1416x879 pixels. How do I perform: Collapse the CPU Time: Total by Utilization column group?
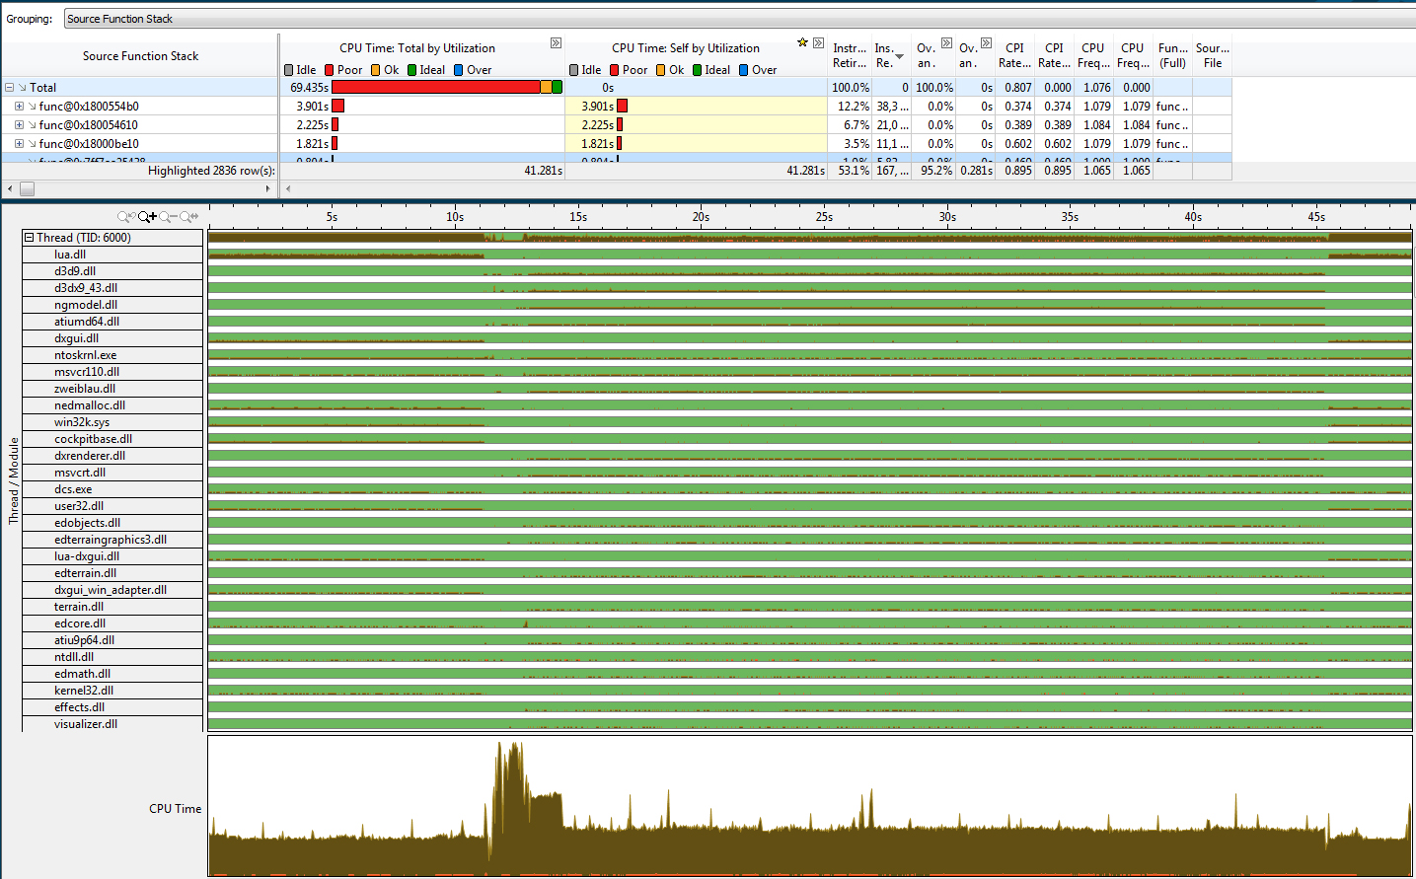point(556,43)
